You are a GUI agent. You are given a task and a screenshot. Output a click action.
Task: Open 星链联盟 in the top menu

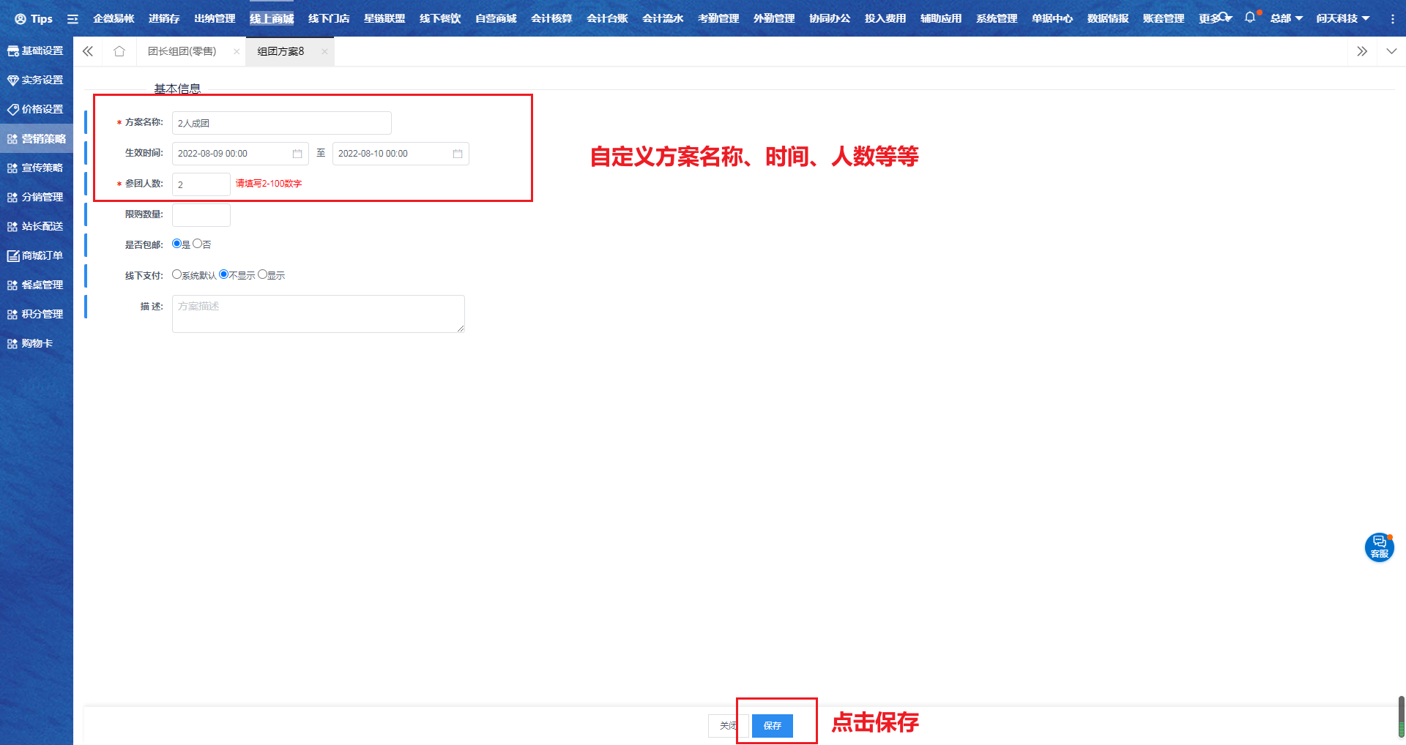pyautogui.click(x=384, y=18)
